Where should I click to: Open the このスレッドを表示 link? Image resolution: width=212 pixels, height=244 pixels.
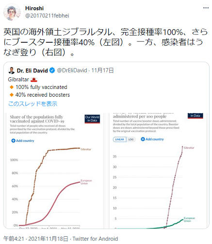point(33,104)
